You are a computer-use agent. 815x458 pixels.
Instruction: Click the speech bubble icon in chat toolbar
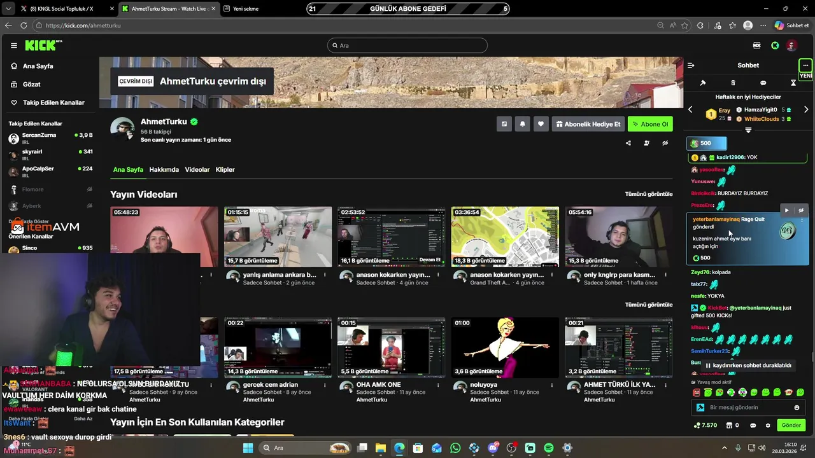(763, 83)
